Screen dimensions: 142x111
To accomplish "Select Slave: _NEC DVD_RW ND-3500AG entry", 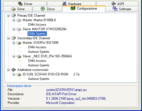I will tap(47, 56).
